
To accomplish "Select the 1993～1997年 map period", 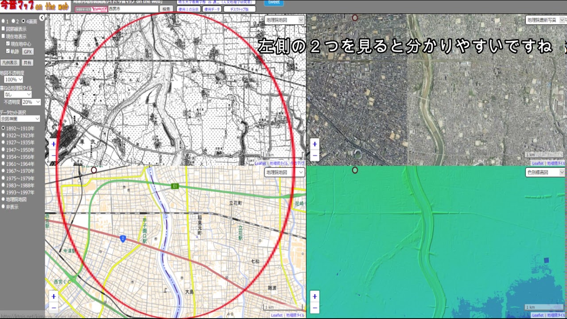I will pyautogui.click(x=4, y=192).
